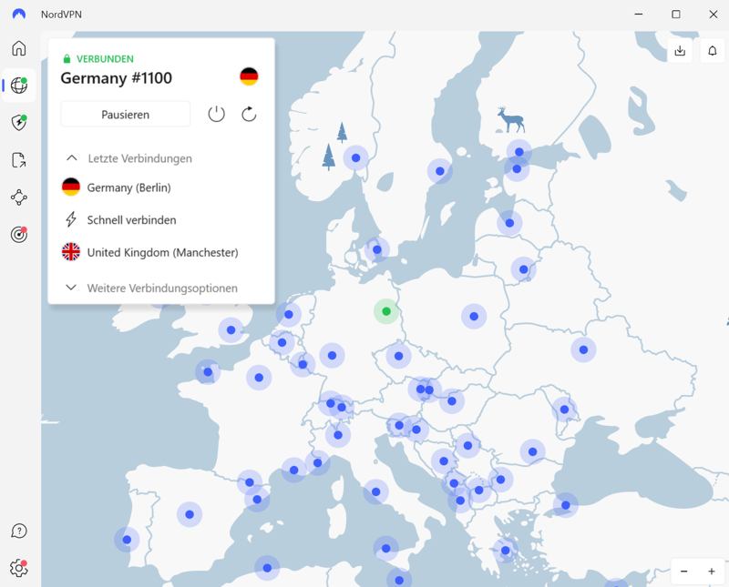Zoom in the map with plus button
729x587 pixels.
712,572
